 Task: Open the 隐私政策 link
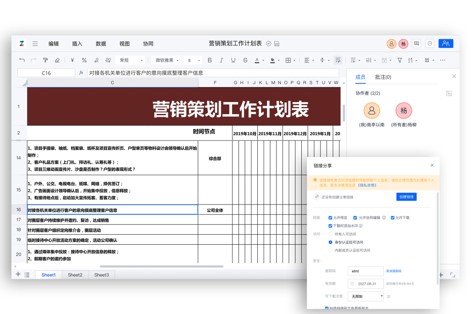[367, 185]
